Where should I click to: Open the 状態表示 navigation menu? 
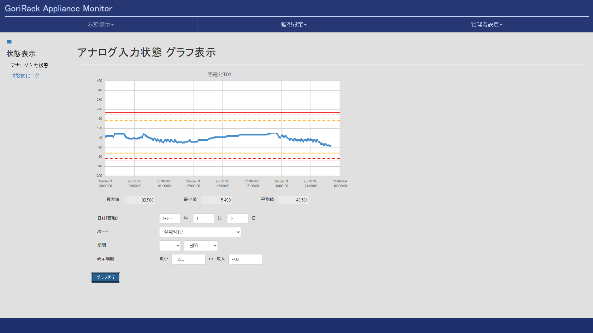point(101,24)
